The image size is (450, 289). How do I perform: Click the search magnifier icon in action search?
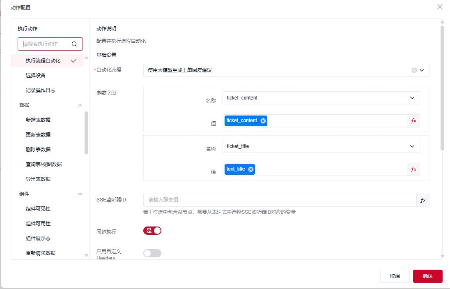click(x=74, y=44)
